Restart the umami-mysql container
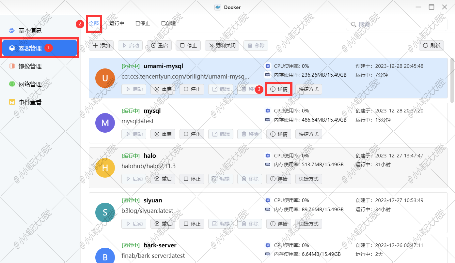The width and height of the screenshot is (455, 263). [x=163, y=89]
